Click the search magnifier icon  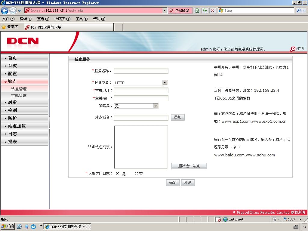coord(299,11)
